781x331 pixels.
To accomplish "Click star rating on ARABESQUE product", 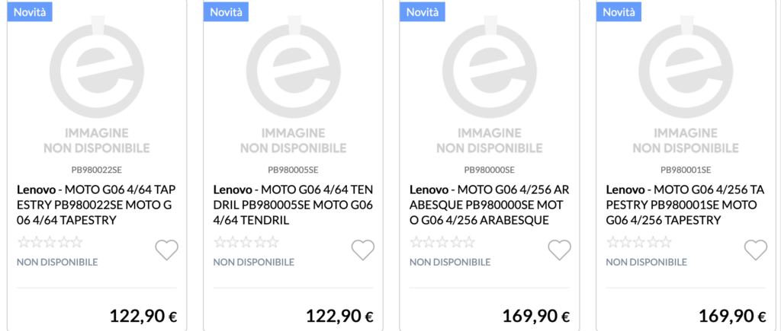I will (x=442, y=243).
